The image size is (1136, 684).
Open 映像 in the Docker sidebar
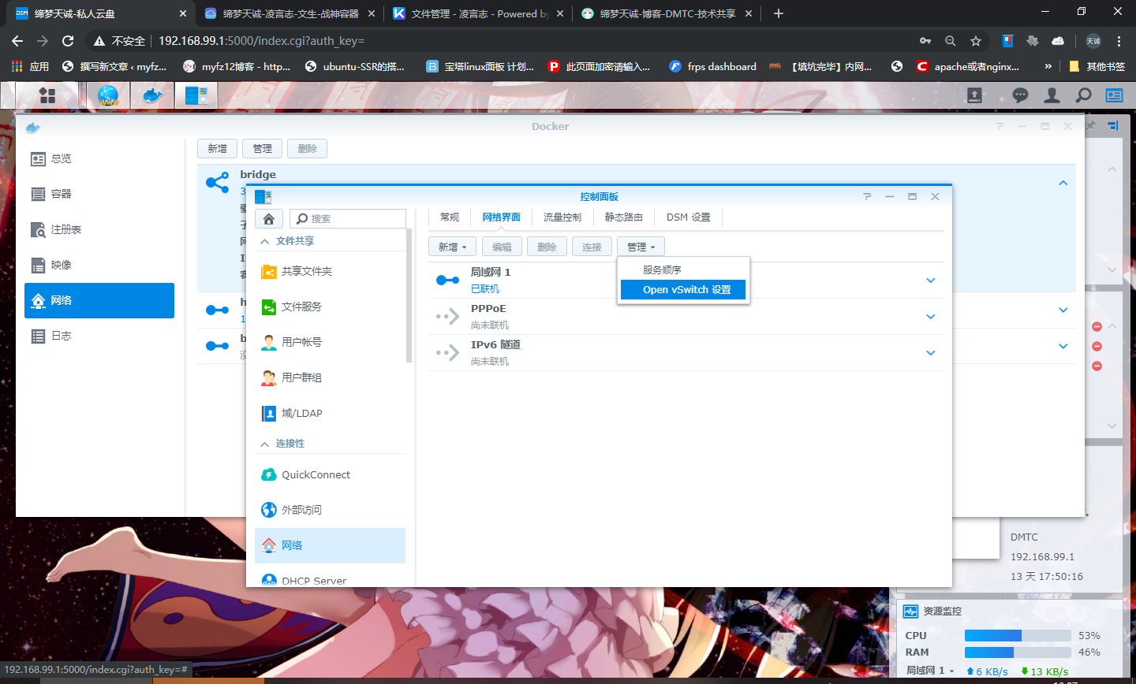pos(99,265)
